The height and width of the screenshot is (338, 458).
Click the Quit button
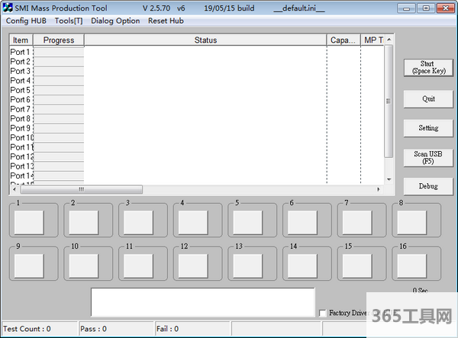point(428,99)
